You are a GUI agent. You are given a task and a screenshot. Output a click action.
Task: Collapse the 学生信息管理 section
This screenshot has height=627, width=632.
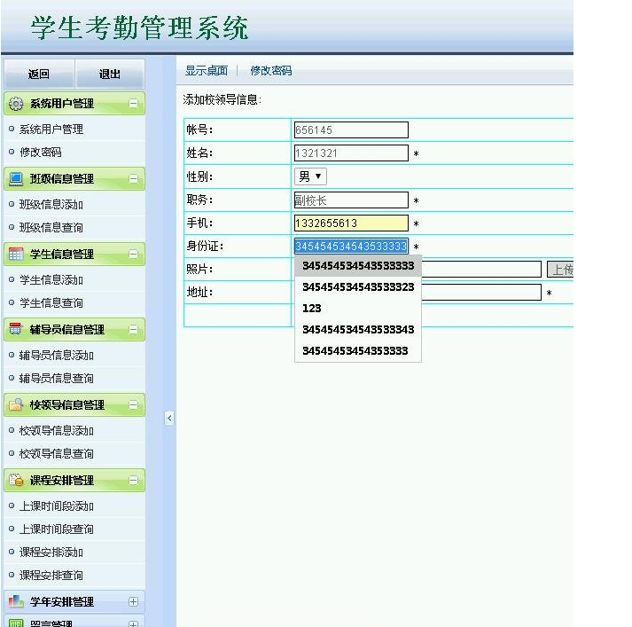pyautogui.click(x=134, y=254)
